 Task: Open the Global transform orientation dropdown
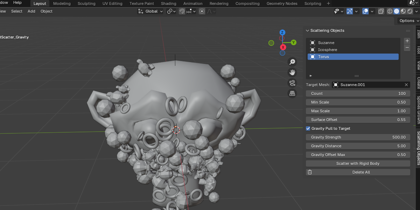(x=150, y=11)
